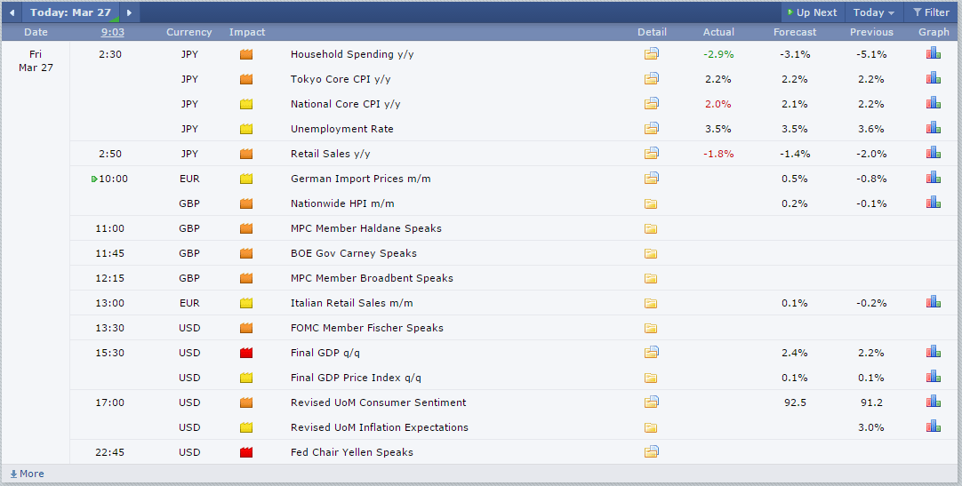
Task: Show graph for German Import Prices m/m
Action: tap(934, 178)
